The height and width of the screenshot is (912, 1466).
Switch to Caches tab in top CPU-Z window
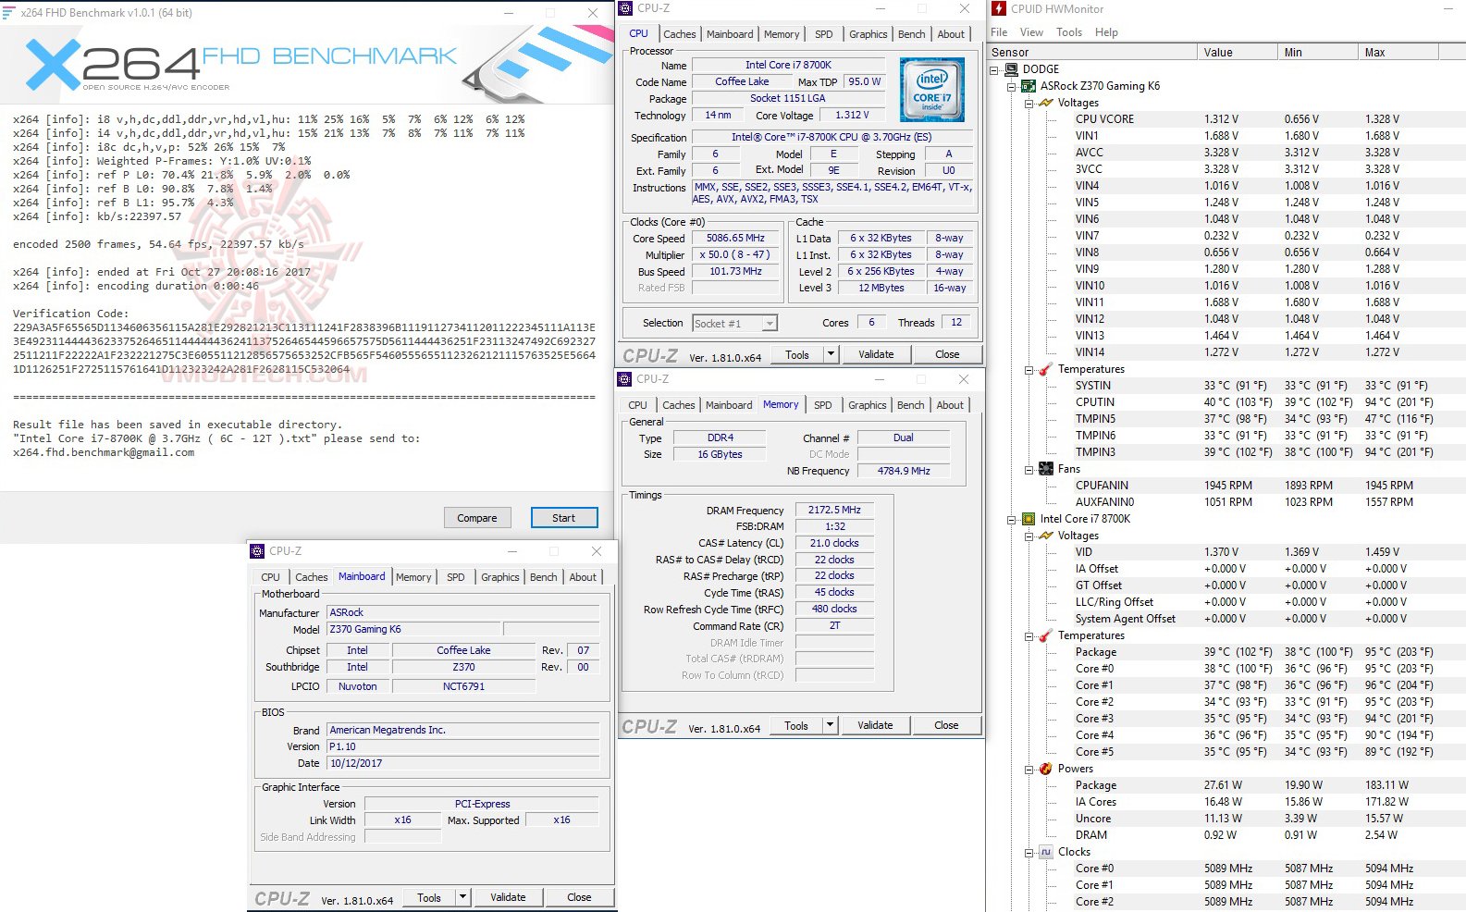pos(680,34)
